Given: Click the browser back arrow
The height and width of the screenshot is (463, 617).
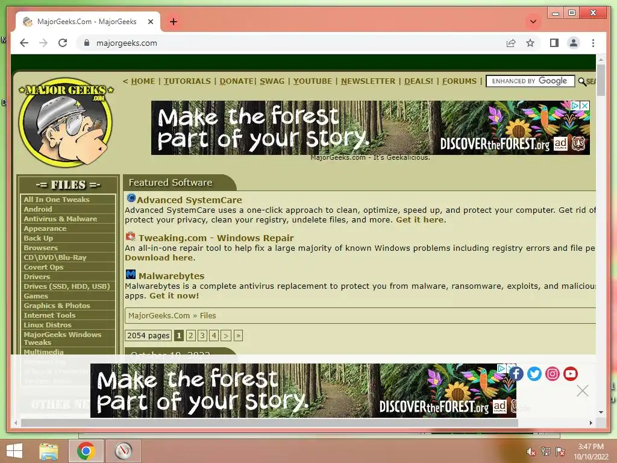Looking at the screenshot, I should tap(24, 43).
